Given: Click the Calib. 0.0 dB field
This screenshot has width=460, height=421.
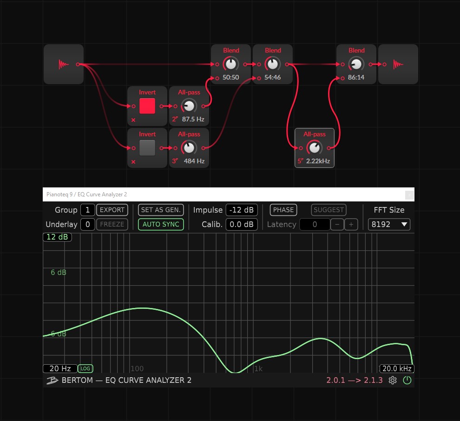Looking at the screenshot, I should click(242, 224).
